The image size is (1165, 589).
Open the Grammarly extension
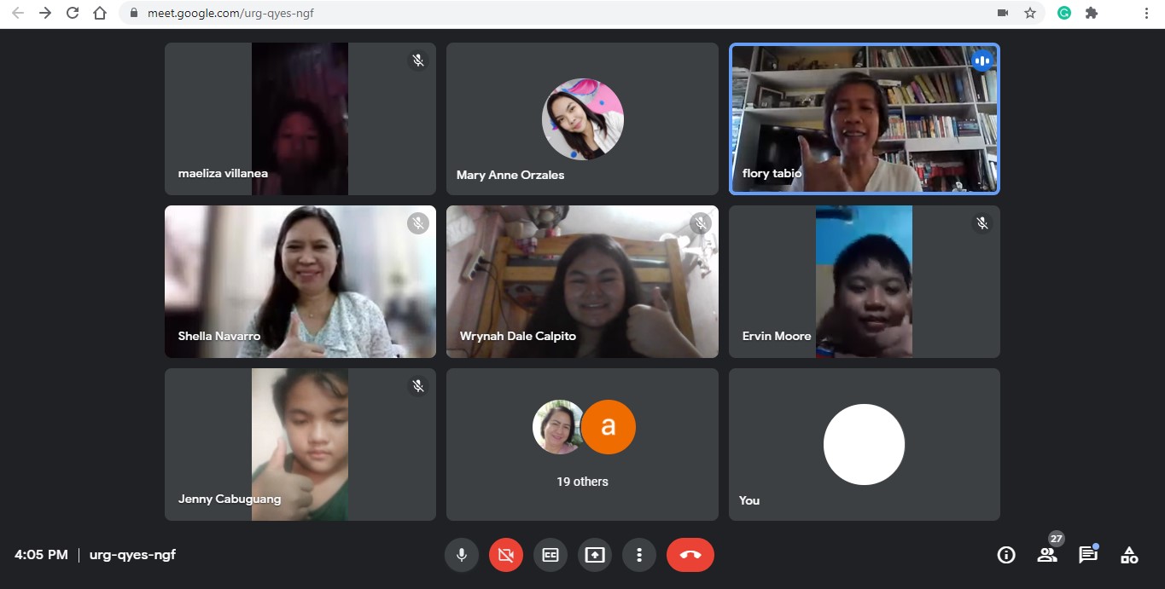coord(1063,13)
